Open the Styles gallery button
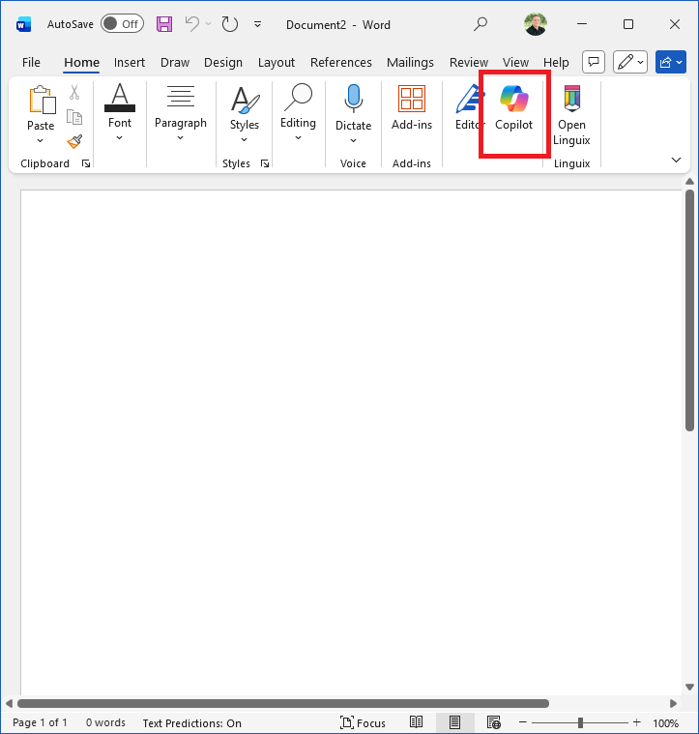699x734 pixels. [x=245, y=114]
